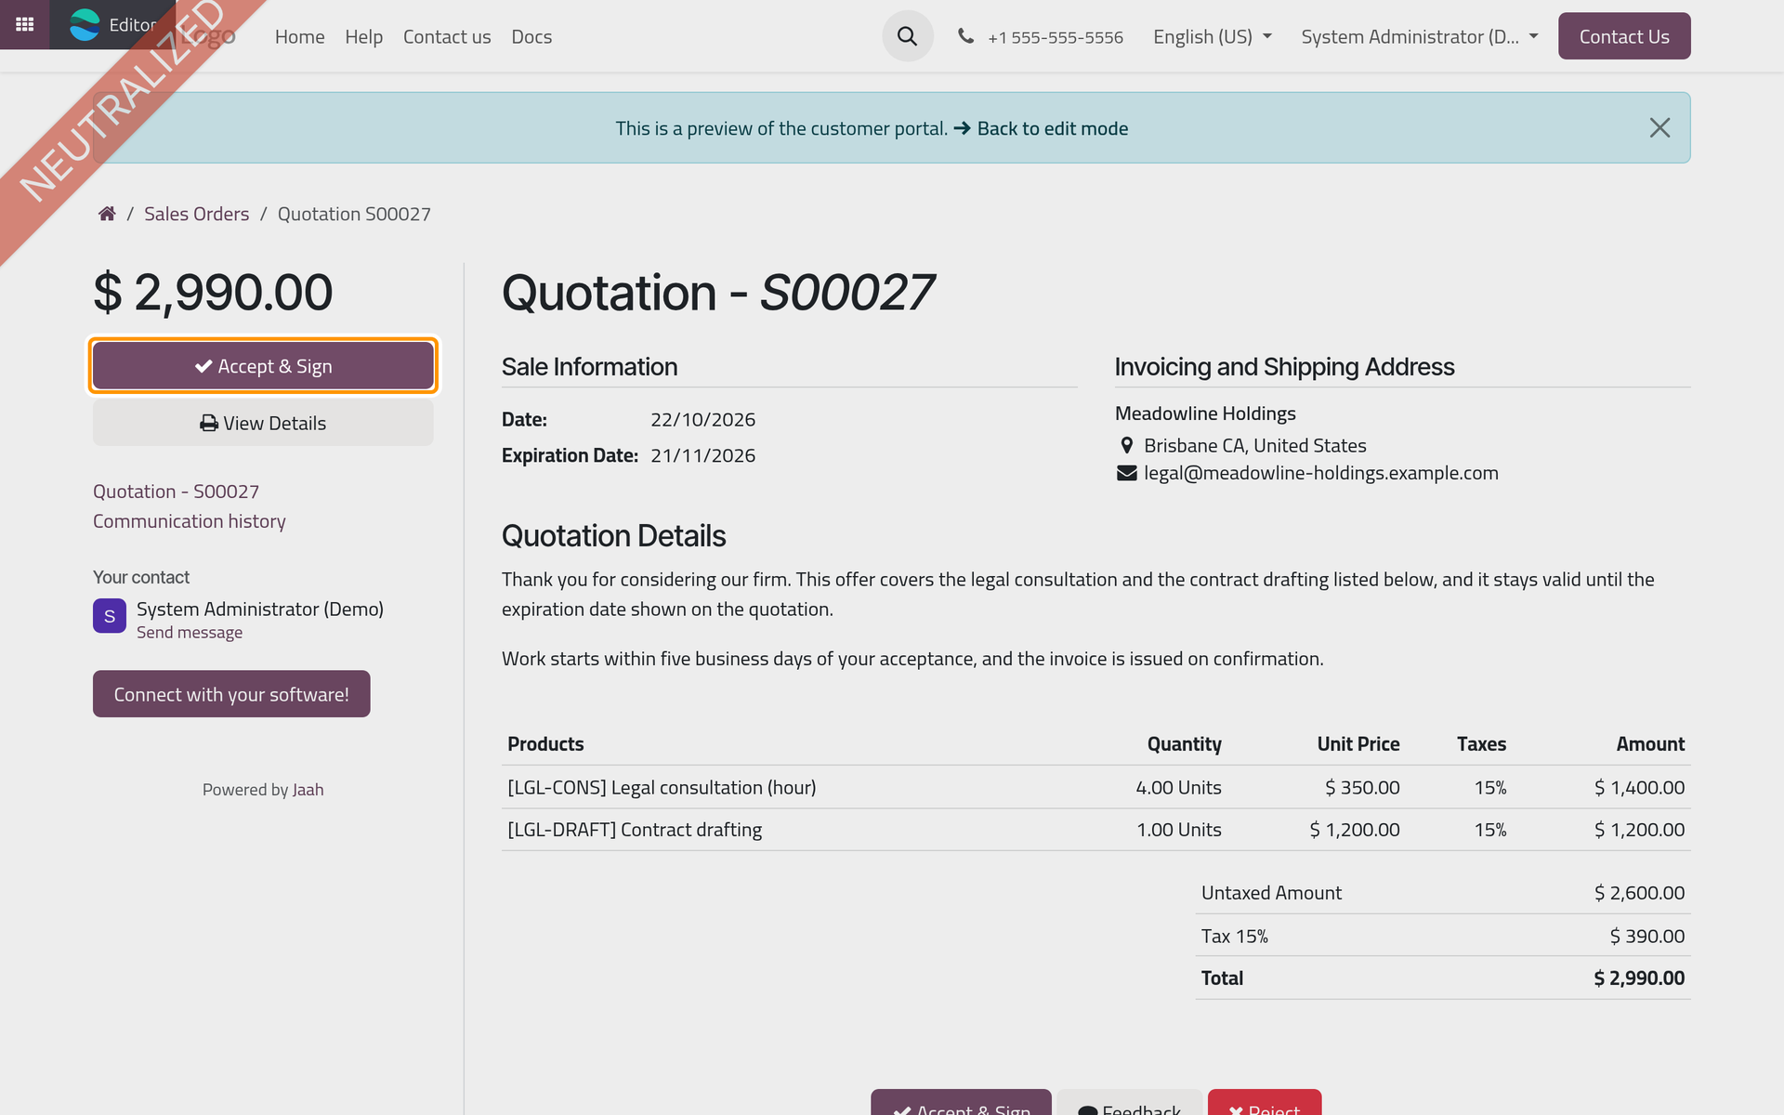Screen dimensions: 1784x1115
Task: Open the Help menu item
Action: point(363,36)
